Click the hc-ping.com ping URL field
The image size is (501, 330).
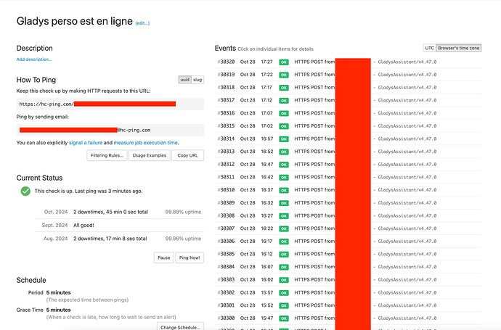coord(109,104)
